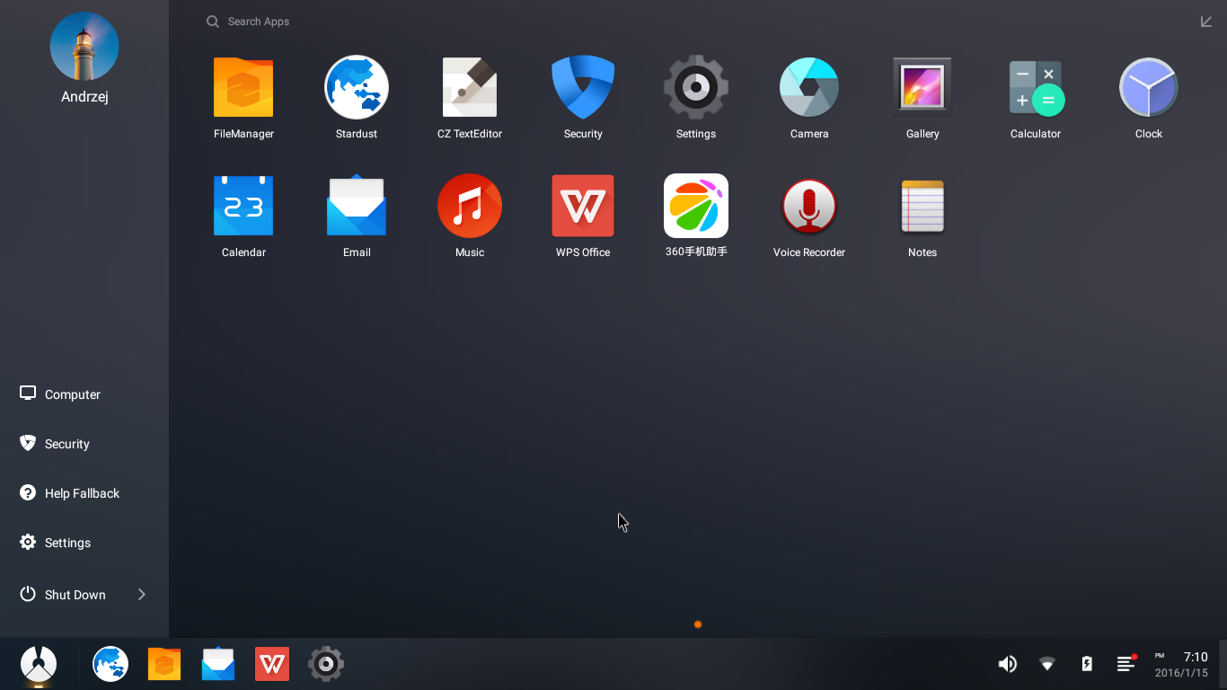Viewport: 1227px width, 690px height.
Task: Click the 7:10 clock in the tray
Action: 1196,657
